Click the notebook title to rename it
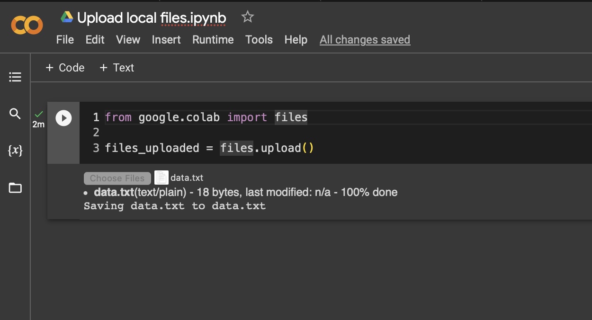This screenshot has height=320, width=592. (152, 17)
